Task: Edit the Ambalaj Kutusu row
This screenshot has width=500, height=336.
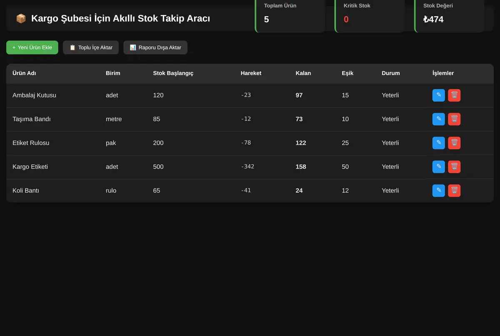Action: pos(439,95)
